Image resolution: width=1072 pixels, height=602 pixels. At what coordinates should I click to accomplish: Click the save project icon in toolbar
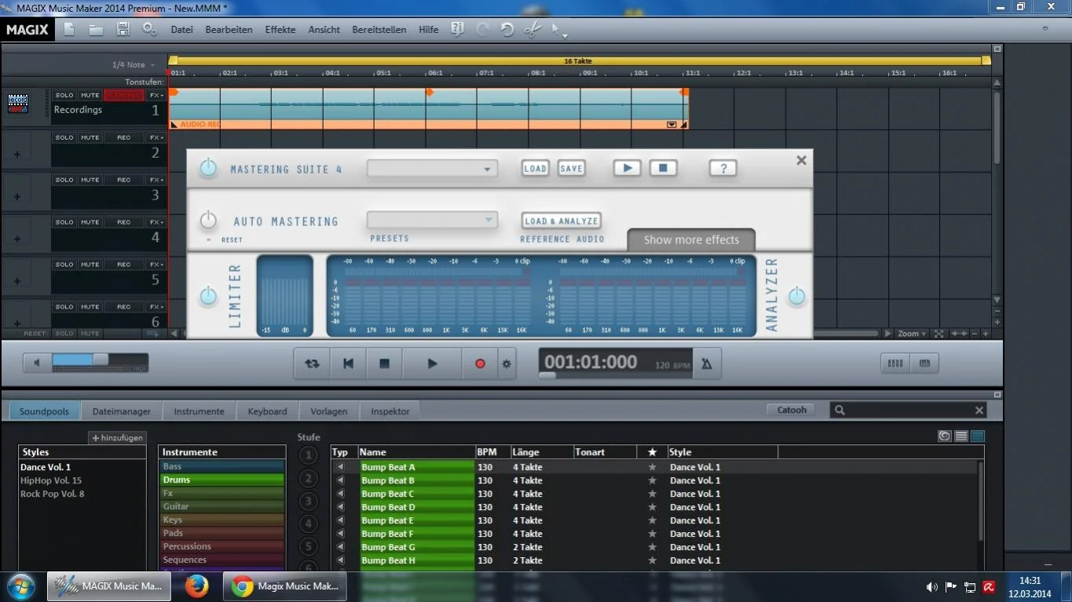pyautogui.click(x=123, y=29)
